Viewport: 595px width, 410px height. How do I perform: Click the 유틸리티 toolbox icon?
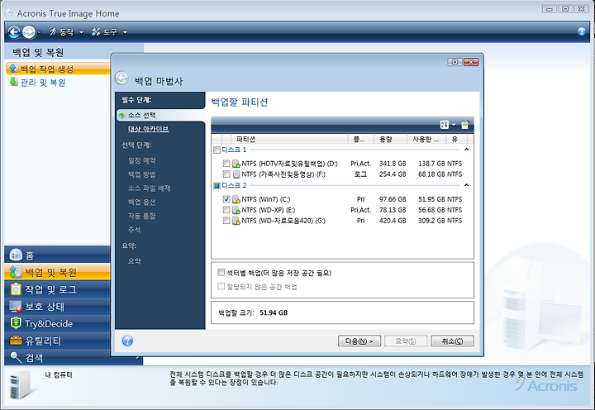[x=16, y=340]
